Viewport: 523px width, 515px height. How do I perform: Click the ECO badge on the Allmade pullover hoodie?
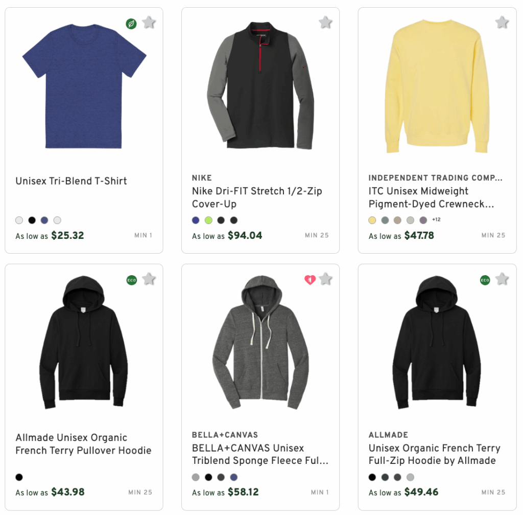click(131, 280)
